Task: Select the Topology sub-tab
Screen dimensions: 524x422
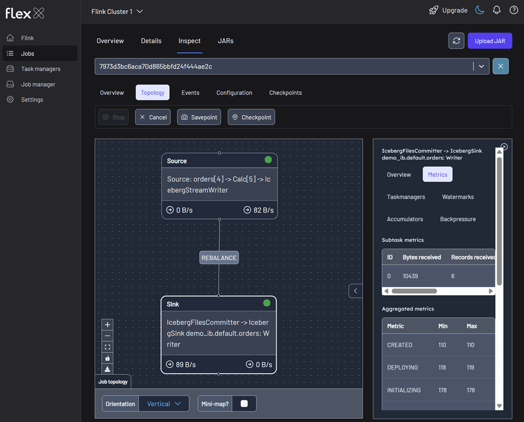Action: click(153, 93)
